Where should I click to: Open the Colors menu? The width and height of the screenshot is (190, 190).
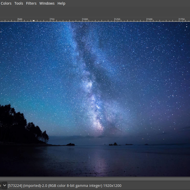(6, 3)
